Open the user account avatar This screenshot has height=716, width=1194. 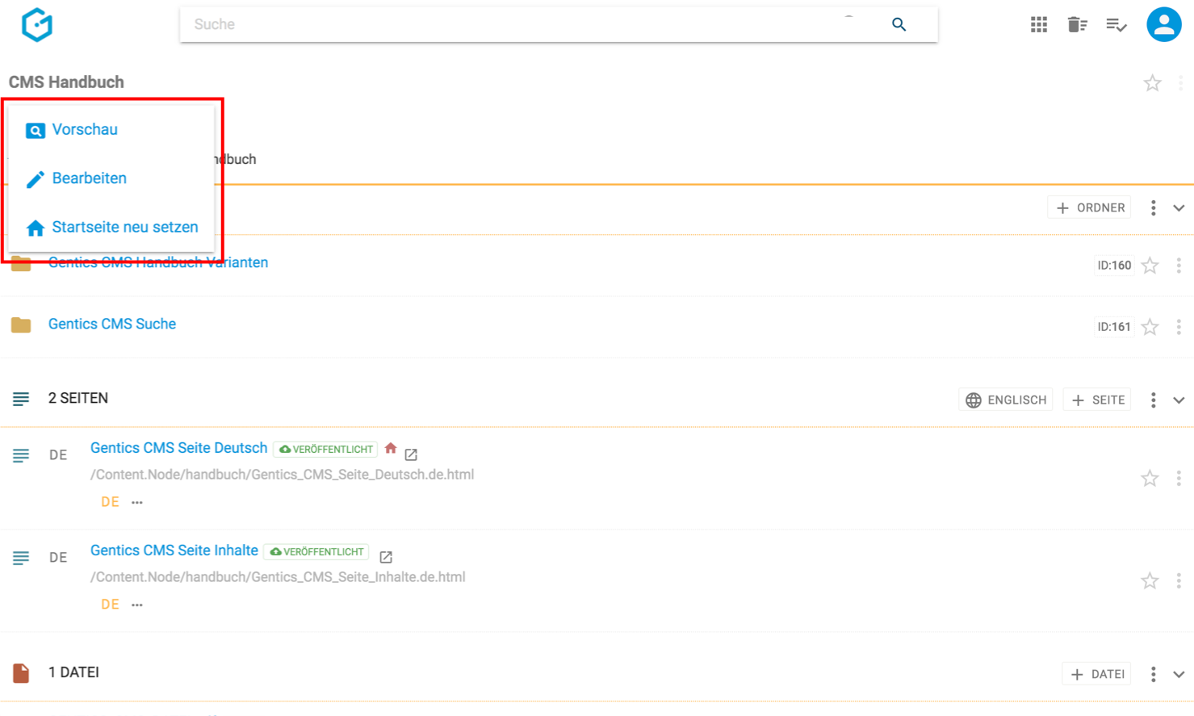[x=1163, y=24]
